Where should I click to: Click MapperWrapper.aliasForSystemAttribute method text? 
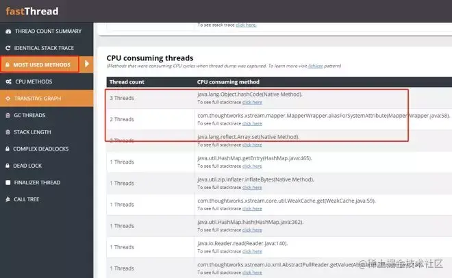323,116
